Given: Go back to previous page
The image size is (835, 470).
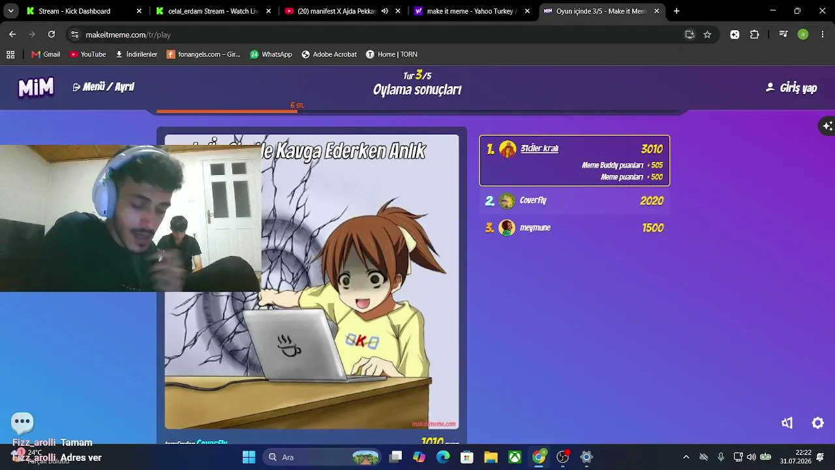Looking at the screenshot, I should [x=12, y=35].
